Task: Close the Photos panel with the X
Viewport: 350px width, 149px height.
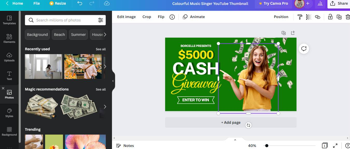Action: [x=3, y=88]
